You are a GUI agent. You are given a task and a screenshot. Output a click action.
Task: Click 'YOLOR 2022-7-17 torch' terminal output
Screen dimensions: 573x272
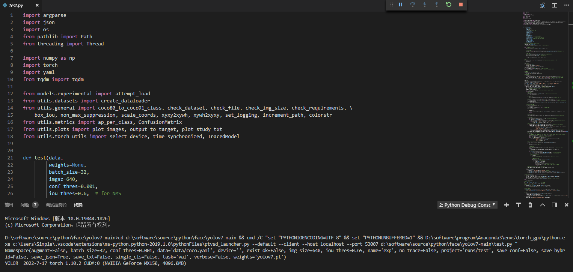coord(95,263)
